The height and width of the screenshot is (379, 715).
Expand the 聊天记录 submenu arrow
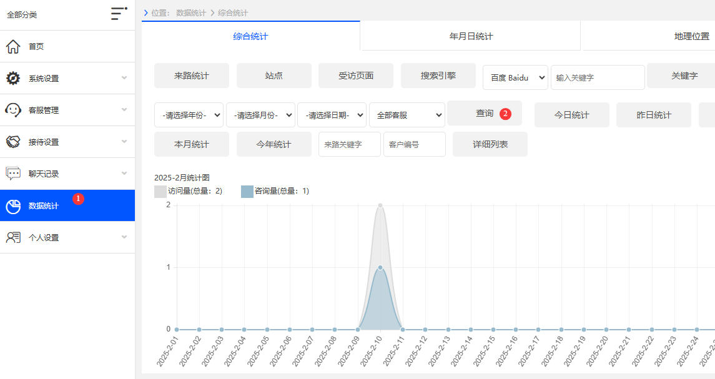pos(124,174)
